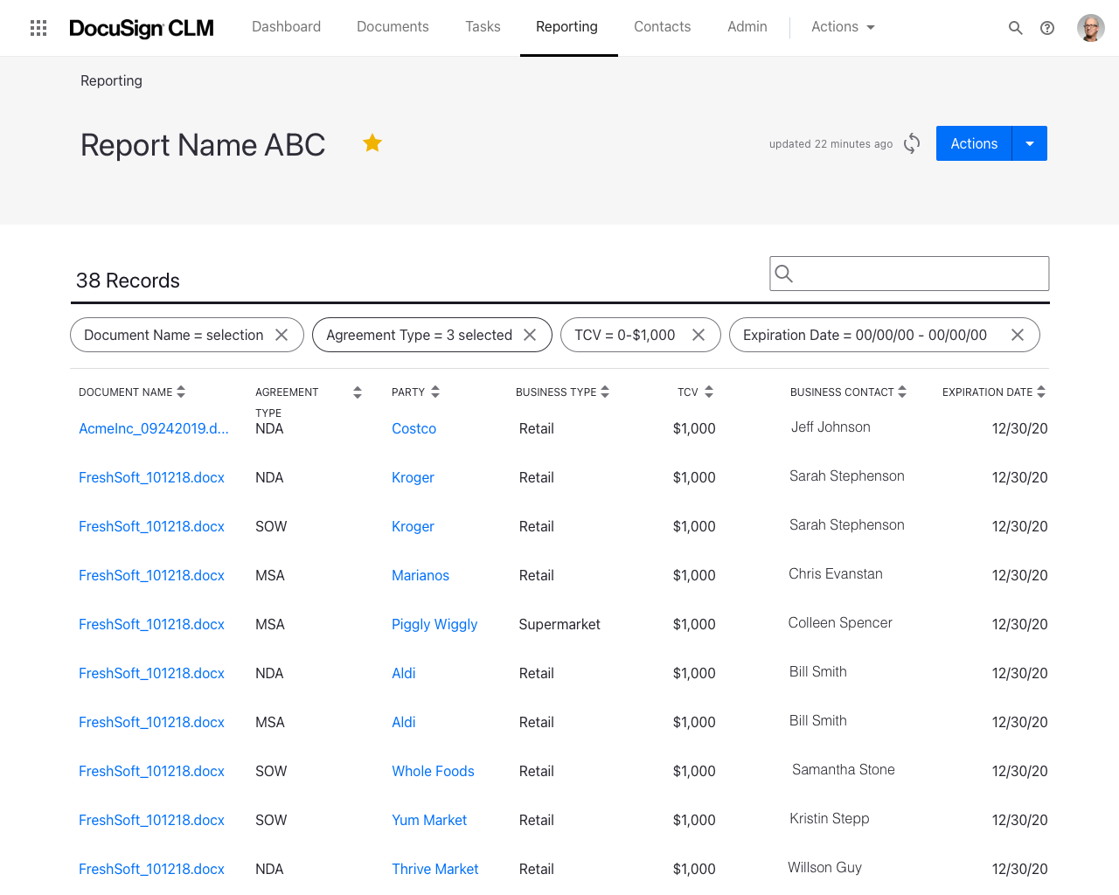1119x895 pixels.
Task: Switch to the Admin tab
Action: (747, 27)
